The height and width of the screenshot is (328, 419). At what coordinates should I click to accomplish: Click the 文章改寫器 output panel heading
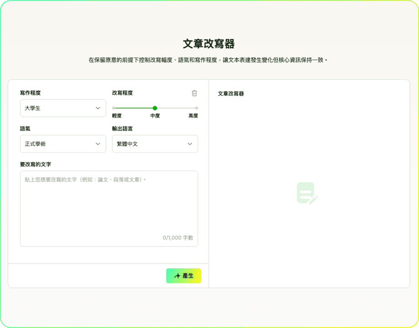pos(231,93)
